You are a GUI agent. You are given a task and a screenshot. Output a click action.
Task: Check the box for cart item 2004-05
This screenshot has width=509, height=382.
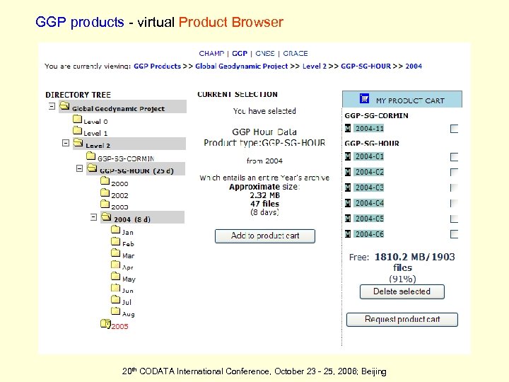[454, 219]
